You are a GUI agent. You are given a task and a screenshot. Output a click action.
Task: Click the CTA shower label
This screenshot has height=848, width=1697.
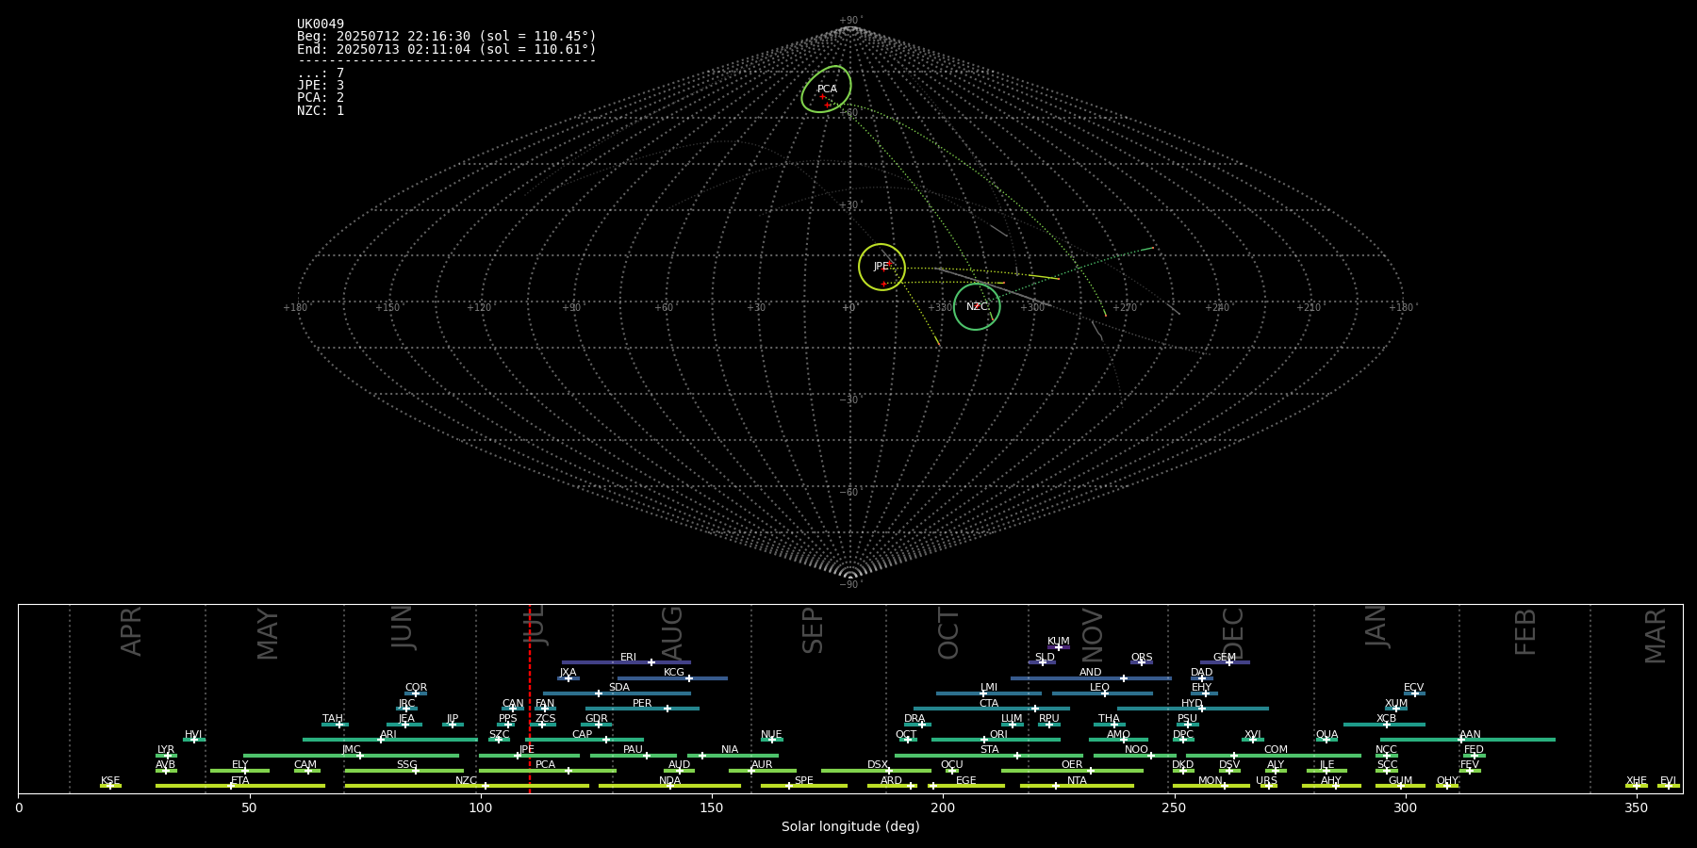click(989, 703)
